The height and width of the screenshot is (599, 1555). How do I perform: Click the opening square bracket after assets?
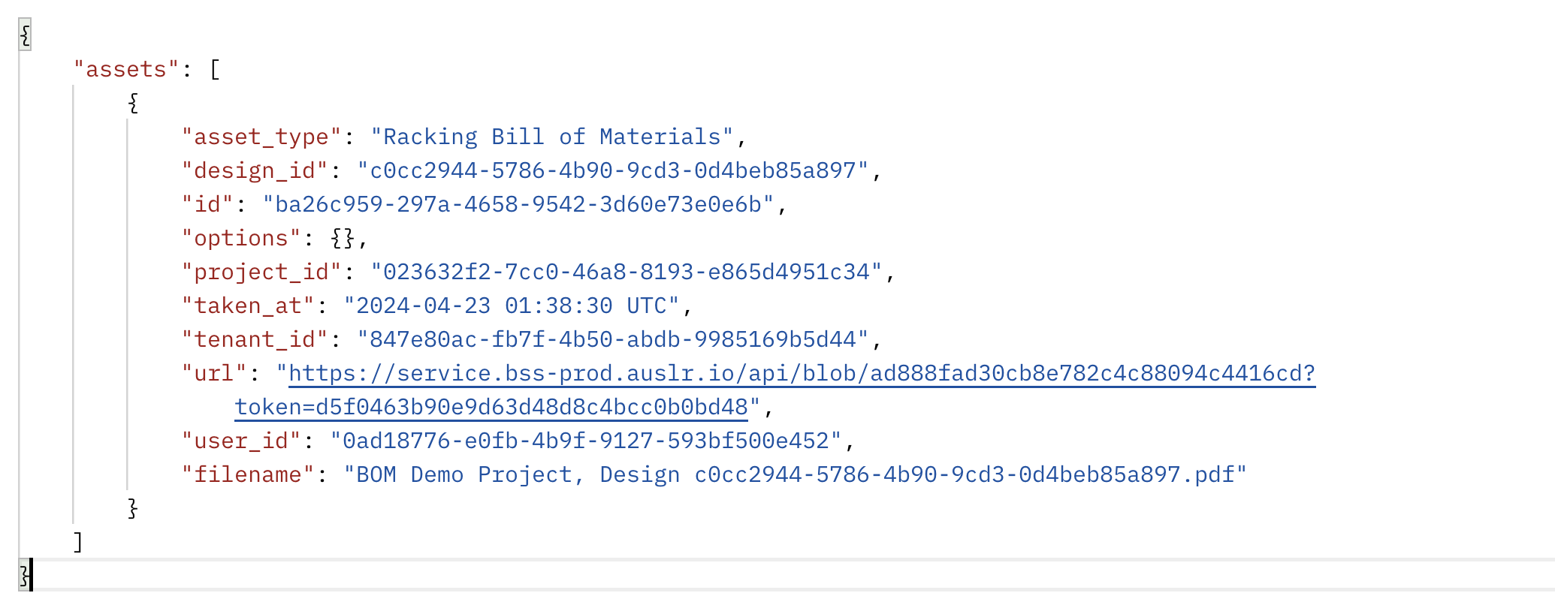pos(215,70)
